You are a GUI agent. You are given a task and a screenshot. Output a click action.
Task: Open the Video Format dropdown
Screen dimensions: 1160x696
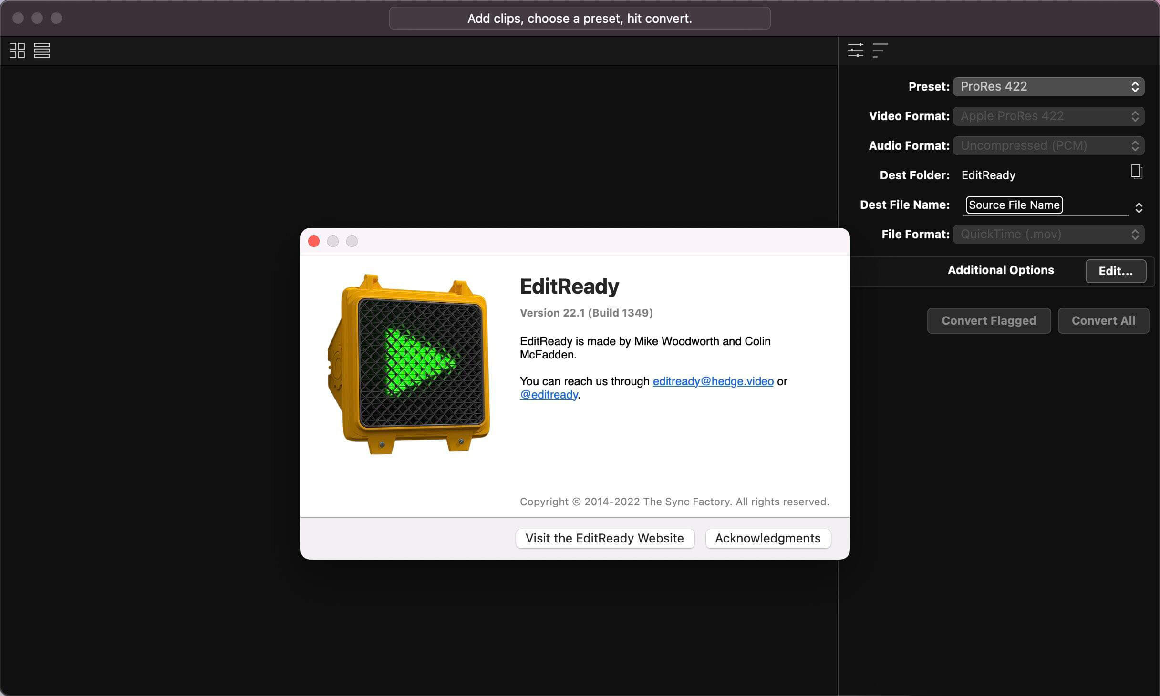pyautogui.click(x=1048, y=116)
